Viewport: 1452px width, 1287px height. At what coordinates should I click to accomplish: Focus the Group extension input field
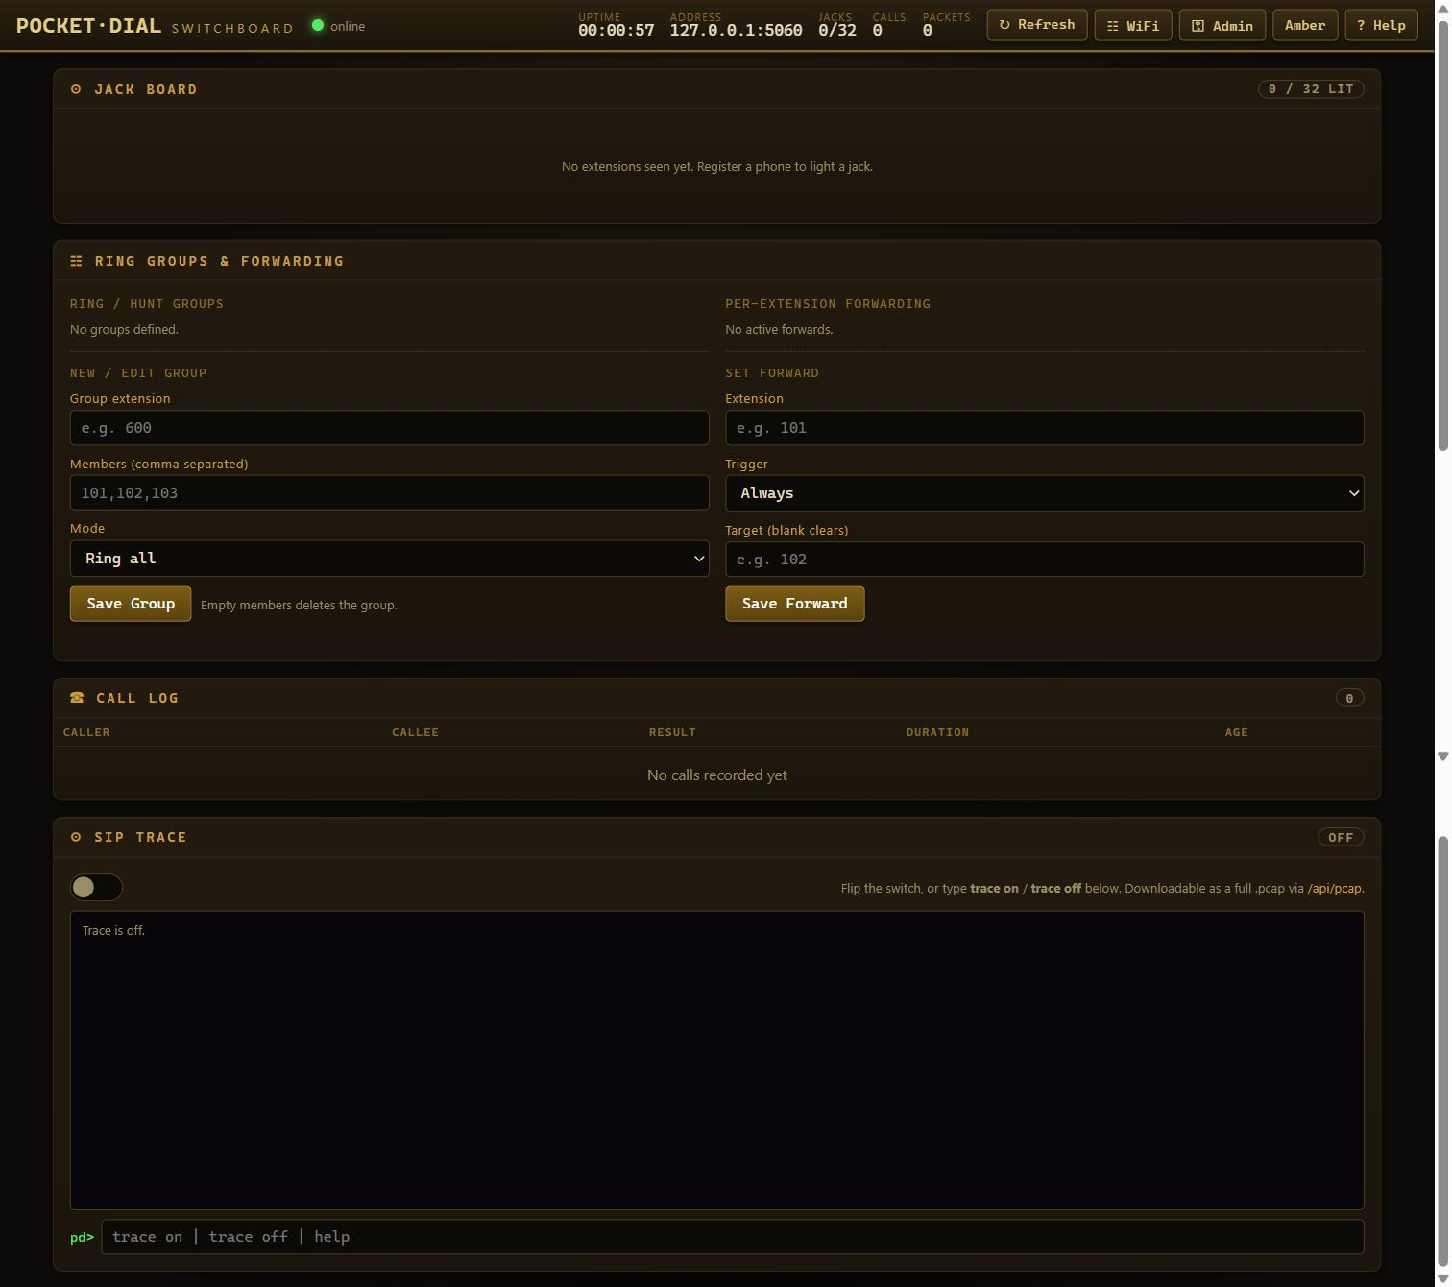tap(389, 428)
